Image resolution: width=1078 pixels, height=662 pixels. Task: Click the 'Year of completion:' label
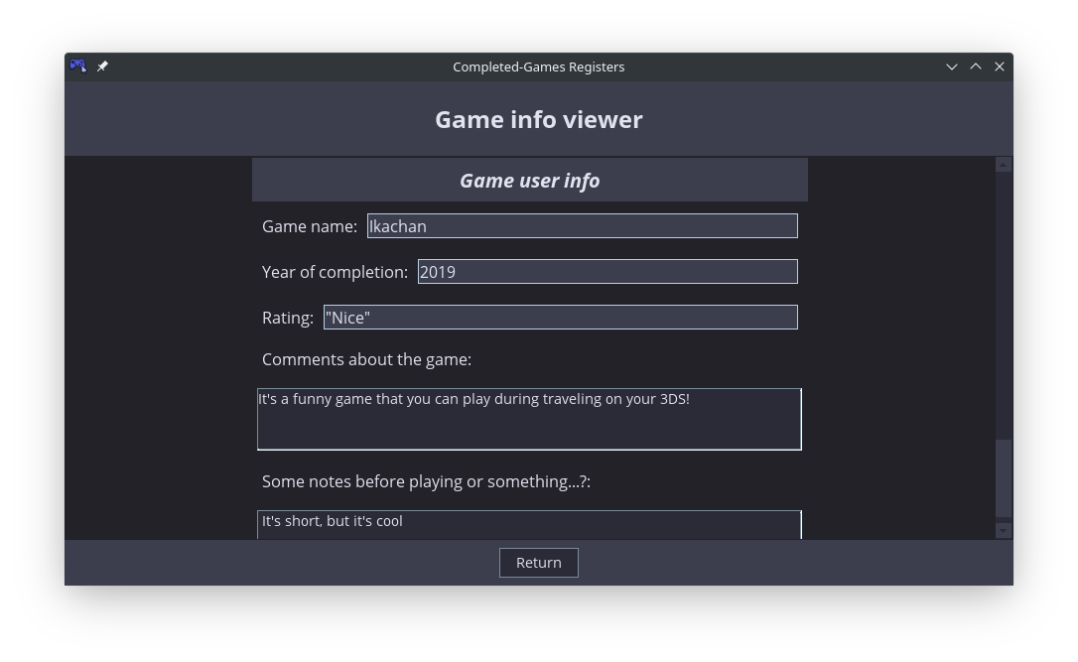click(x=335, y=272)
